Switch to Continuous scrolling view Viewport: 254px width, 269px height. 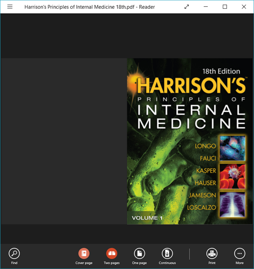(x=167, y=256)
